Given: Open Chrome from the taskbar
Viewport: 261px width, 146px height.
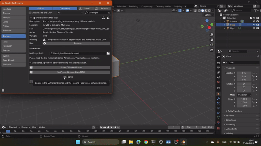Looking at the screenshot, I should [x=146, y=142].
